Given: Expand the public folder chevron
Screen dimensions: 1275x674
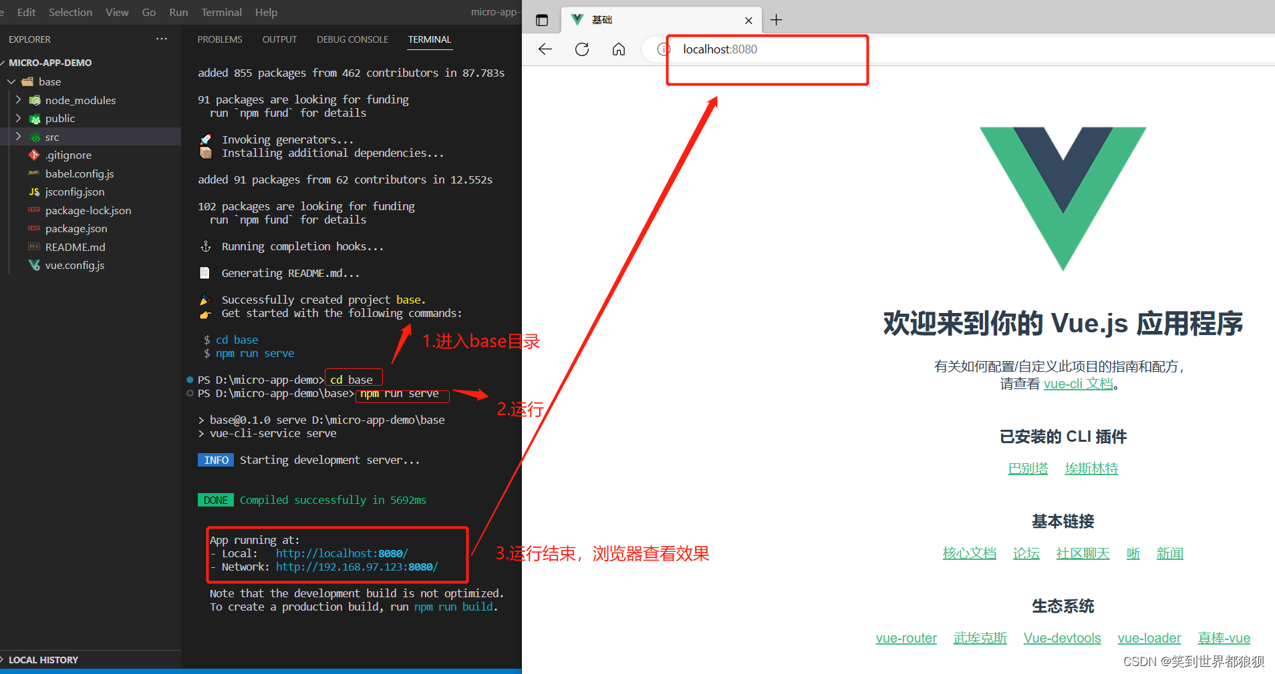Looking at the screenshot, I should [19, 118].
